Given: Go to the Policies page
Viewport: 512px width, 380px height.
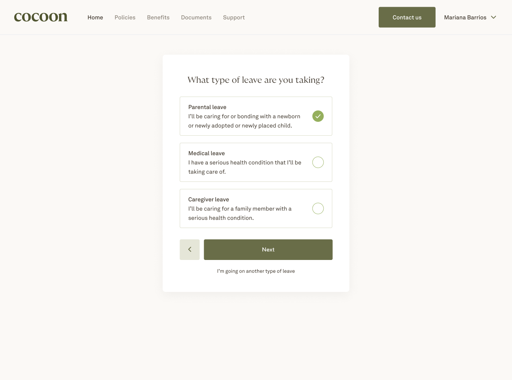Looking at the screenshot, I should point(125,17).
